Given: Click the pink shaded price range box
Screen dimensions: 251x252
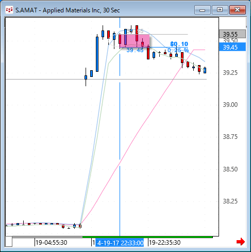Looking at the screenshot, I should pyautogui.click(x=135, y=41).
